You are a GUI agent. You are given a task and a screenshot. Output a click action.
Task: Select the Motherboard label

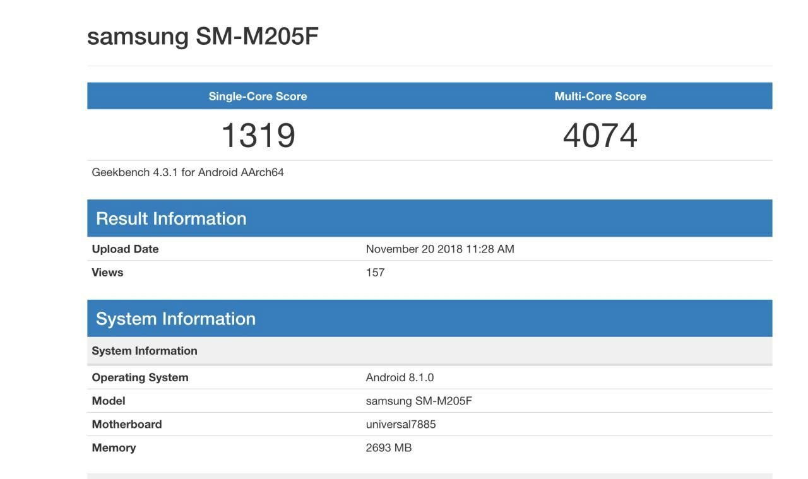[x=127, y=424]
